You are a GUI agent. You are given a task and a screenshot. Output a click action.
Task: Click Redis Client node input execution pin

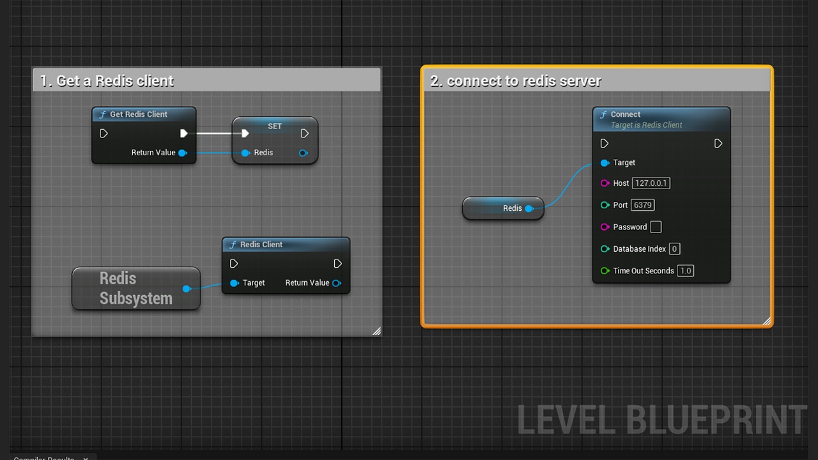[234, 263]
